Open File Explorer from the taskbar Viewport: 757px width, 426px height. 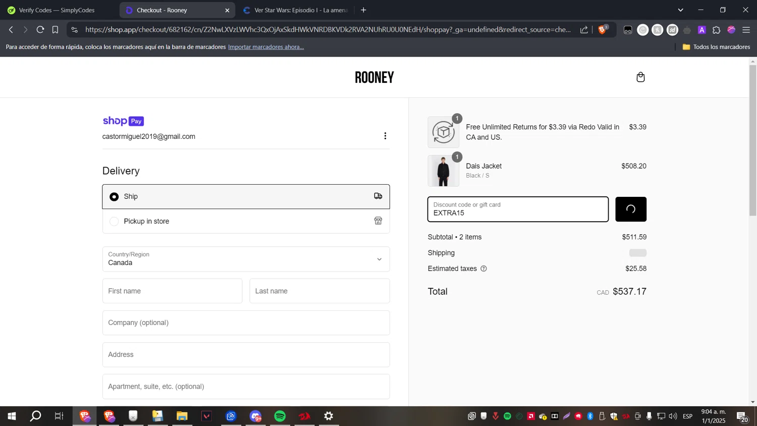(182, 416)
